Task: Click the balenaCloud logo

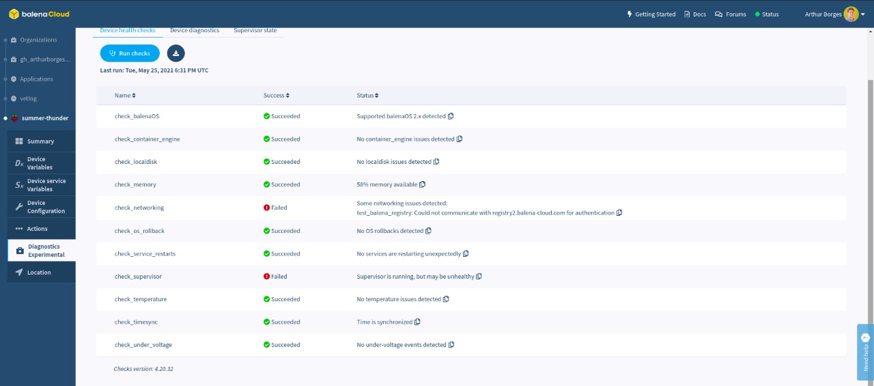Action: pyautogui.click(x=39, y=14)
